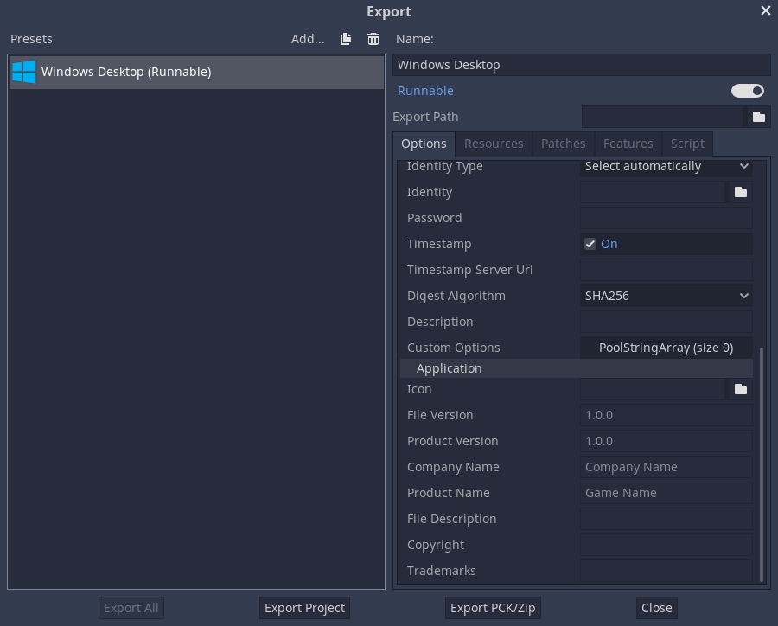Viewport: 778px width, 626px height.
Task: Click the Company Name input field
Action: 666,467
